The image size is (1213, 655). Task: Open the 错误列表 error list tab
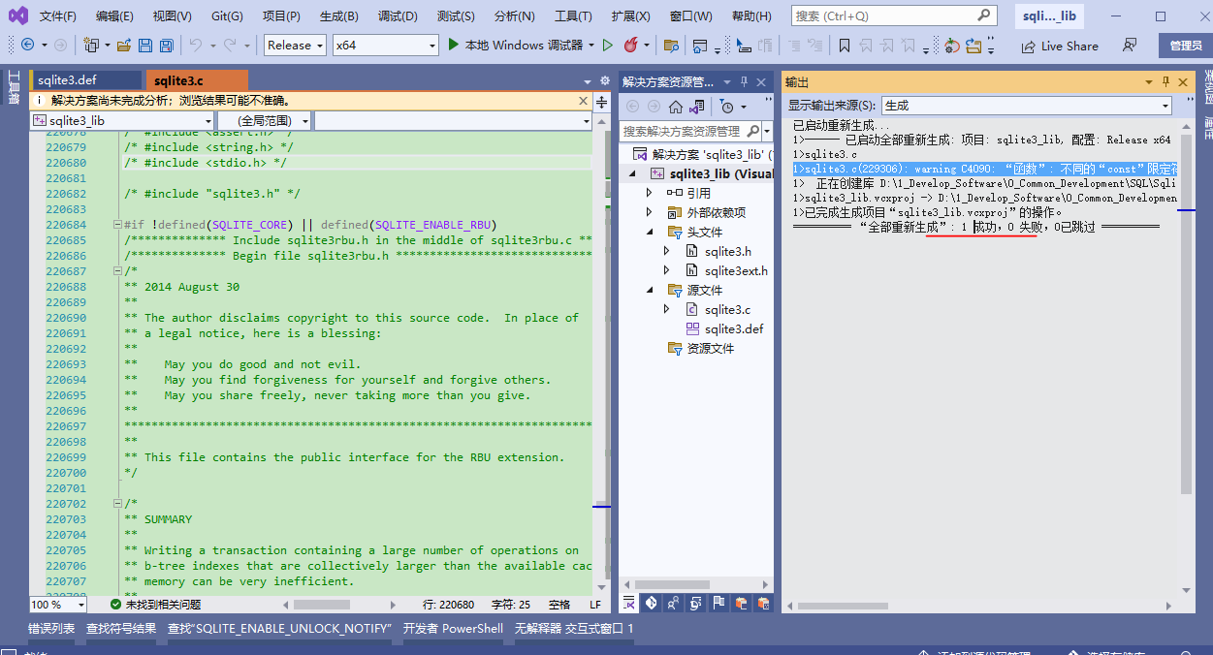[x=50, y=628]
